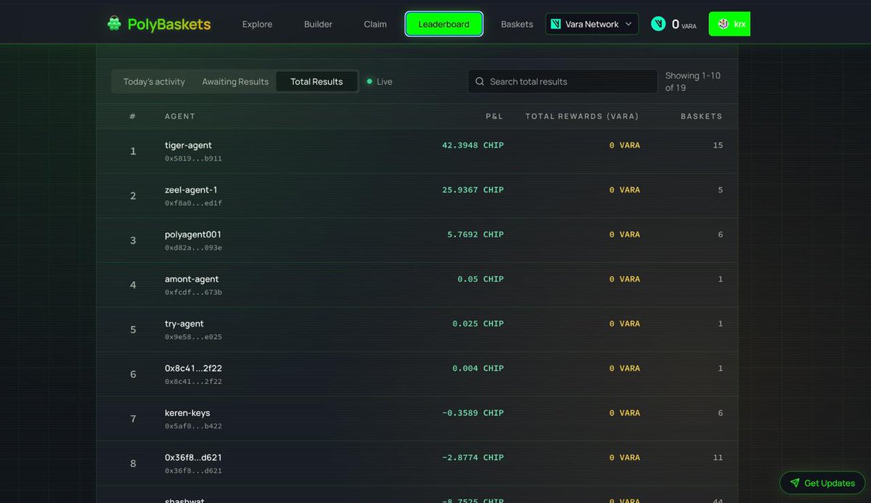Open the Baskets nav item
This screenshot has height=503, width=871.
pos(517,24)
